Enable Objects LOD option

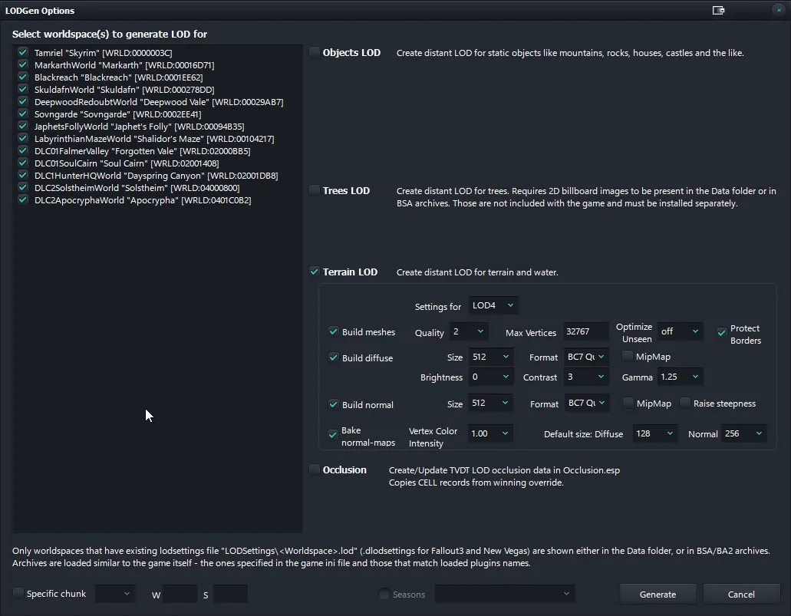coord(315,52)
